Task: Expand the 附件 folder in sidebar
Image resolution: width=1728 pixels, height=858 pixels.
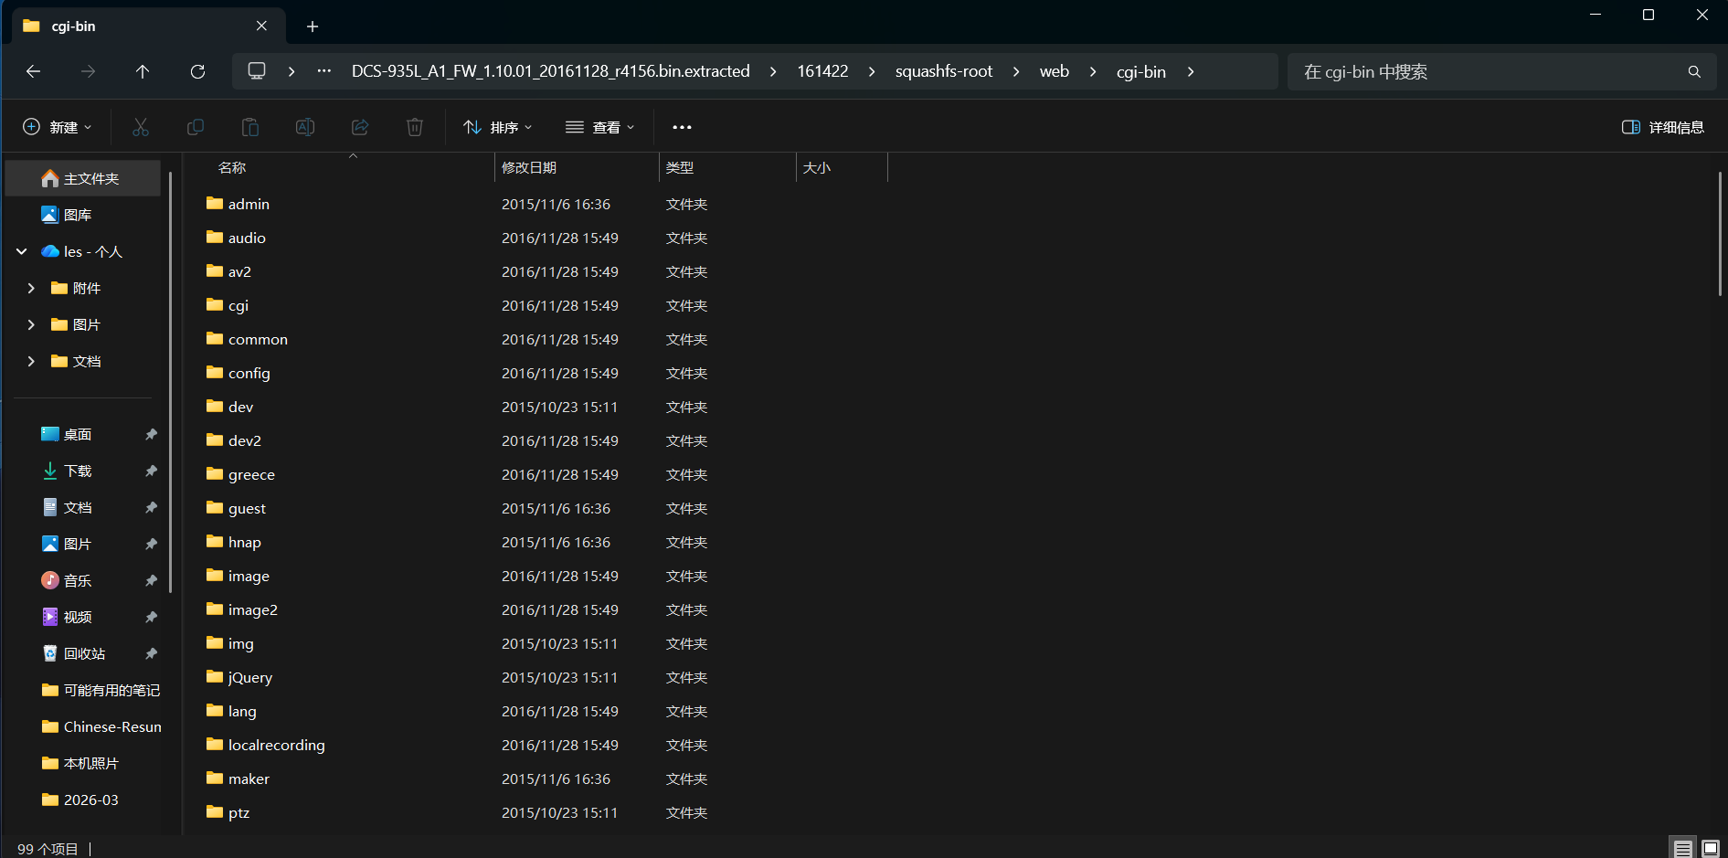Action: point(31,288)
